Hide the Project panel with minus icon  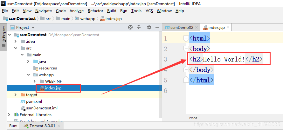coord(157,27)
